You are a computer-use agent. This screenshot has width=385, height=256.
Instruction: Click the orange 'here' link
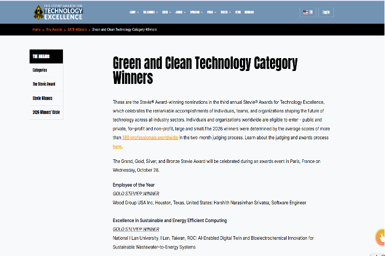click(x=117, y=147)
